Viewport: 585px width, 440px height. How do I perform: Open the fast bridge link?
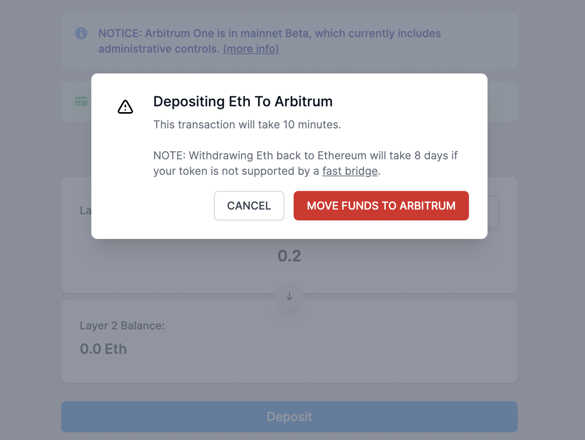click(350, 171)
